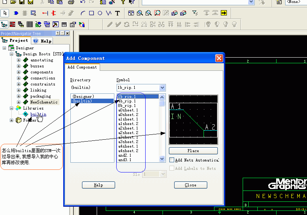Click the symbol list scrollbar down arrow
The width and height of the screenshot is (307, 215).
coord(162,159)
